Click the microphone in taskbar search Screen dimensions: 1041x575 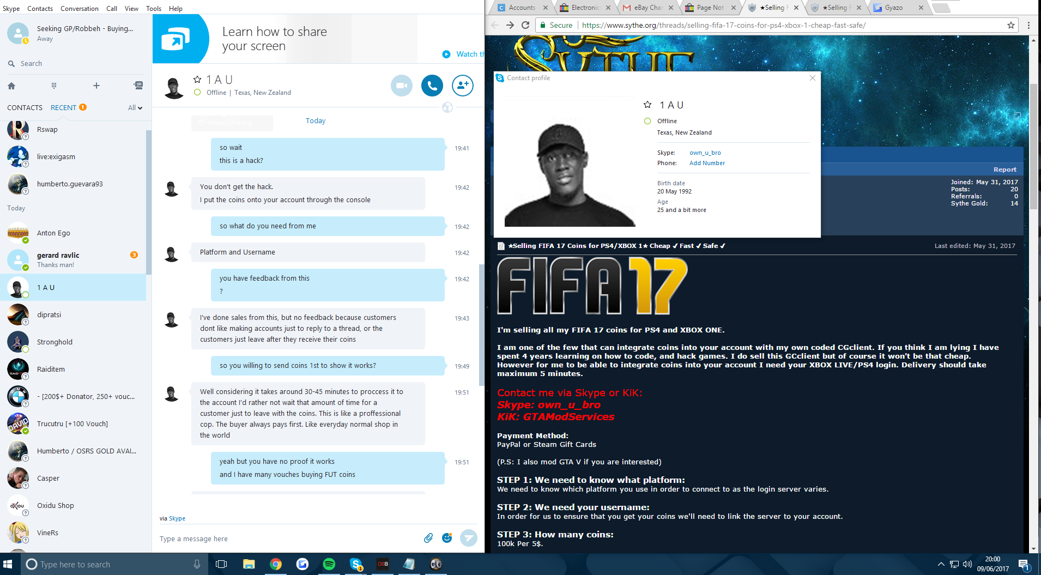point(197,564)
